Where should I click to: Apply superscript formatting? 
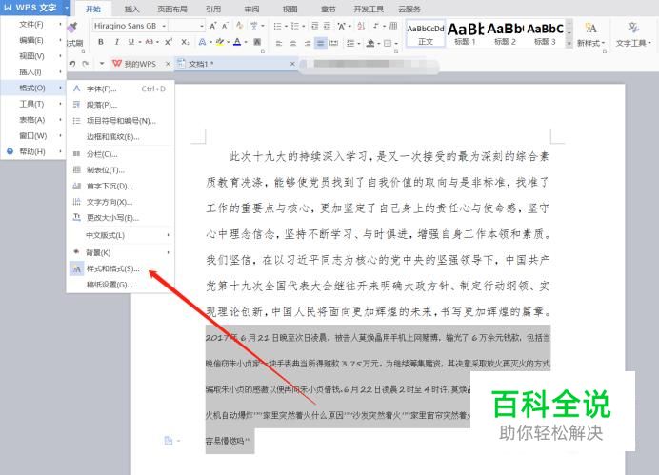click(169, 42)
